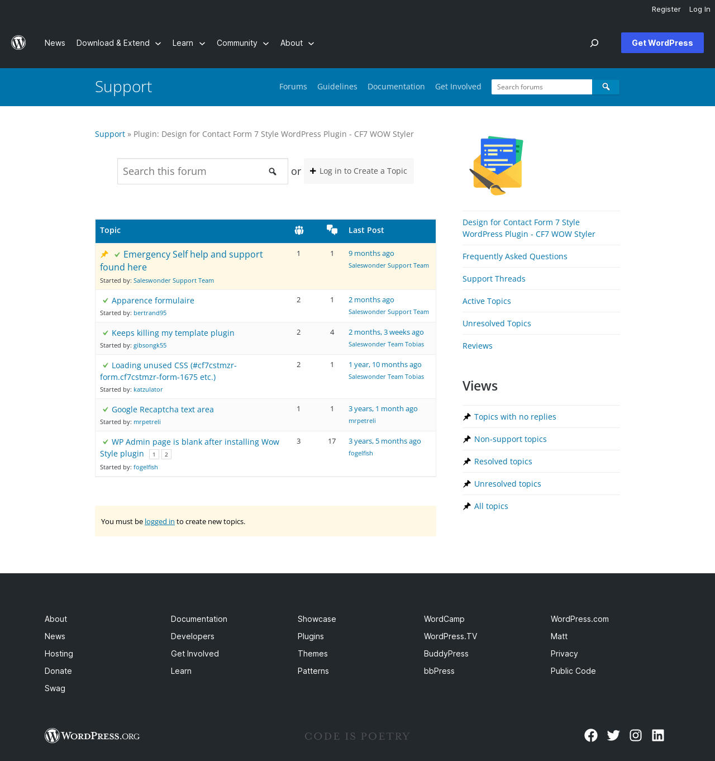This screenshot has width=715, height=761.
Task: Open Support Threads sidebar link
Action: (494, 279)
